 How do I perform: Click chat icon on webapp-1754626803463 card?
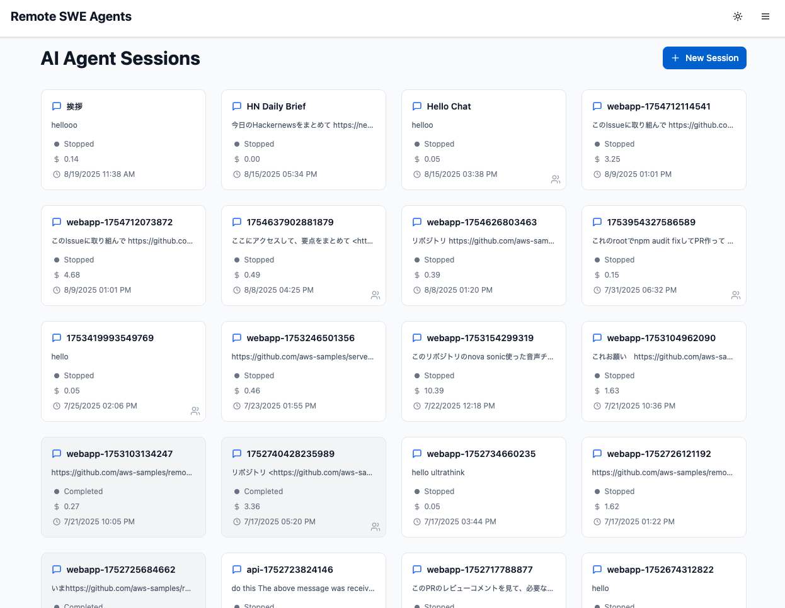tap(417, 222)
